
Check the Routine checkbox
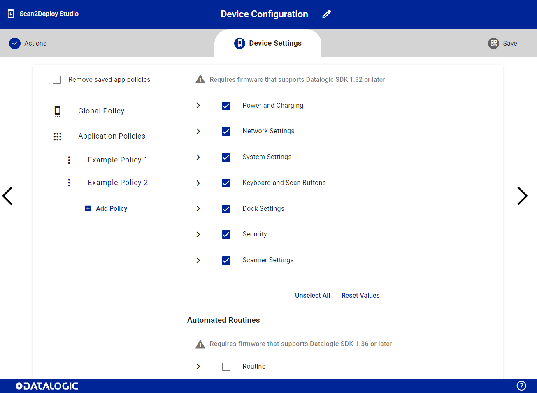[x=226, y=367]
